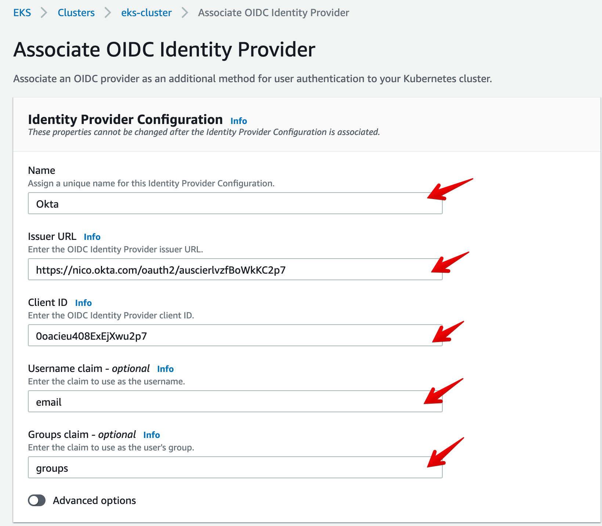Click the Associate OIDC Identity Provider page heading
Image resolution: width=602 pixels, height=526 pixels.
coord(164,50)
